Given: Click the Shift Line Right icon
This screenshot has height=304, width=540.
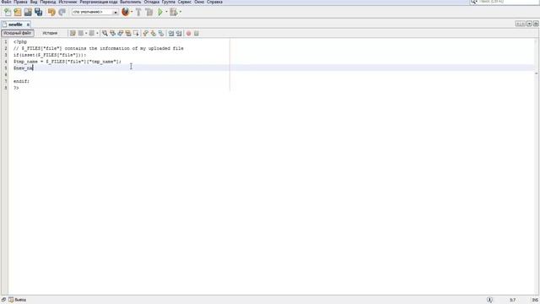Looking at the screenshot, I should 179,33.
